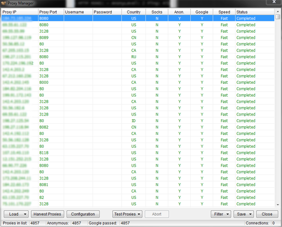Viewport: 282px width, 227px height.
Task: Select the row with port 8089 CN
Action: coord(138,38)
